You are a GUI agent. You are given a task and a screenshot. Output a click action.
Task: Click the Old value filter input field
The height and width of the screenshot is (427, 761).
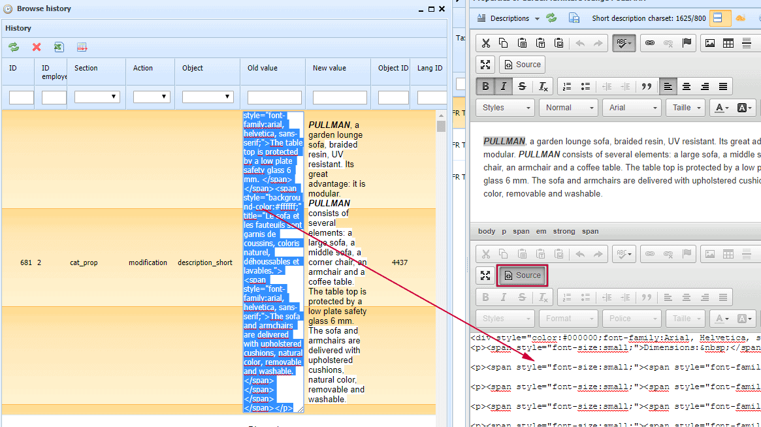pyautogui.click(x=274, y=97)
